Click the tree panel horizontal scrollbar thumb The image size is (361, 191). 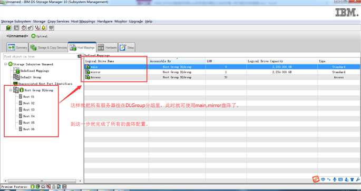[x=42, y=181]
